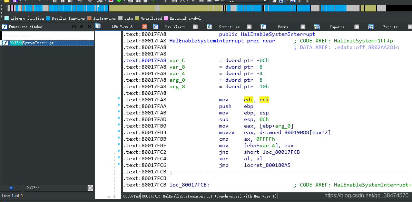Screen dimensions: 412x202
Task: Open the Hex View-1 tab
Action: 175,27
